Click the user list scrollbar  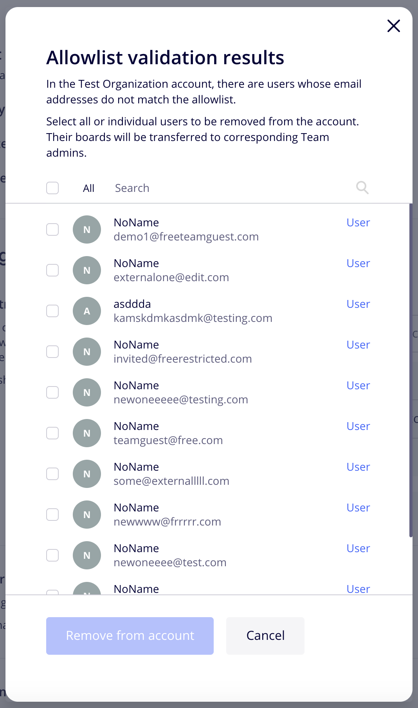(411, 370)
